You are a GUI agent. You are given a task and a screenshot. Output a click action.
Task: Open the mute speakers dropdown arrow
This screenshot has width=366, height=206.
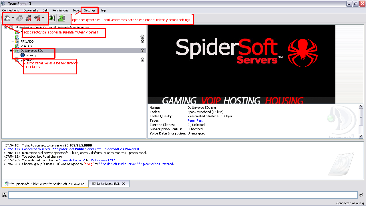[43, 18]
